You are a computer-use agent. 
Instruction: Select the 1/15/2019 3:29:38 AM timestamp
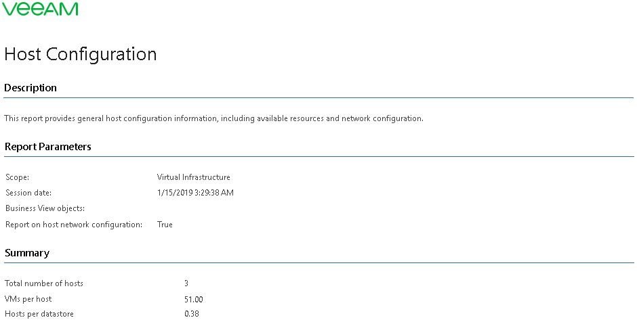click(195, 193)
